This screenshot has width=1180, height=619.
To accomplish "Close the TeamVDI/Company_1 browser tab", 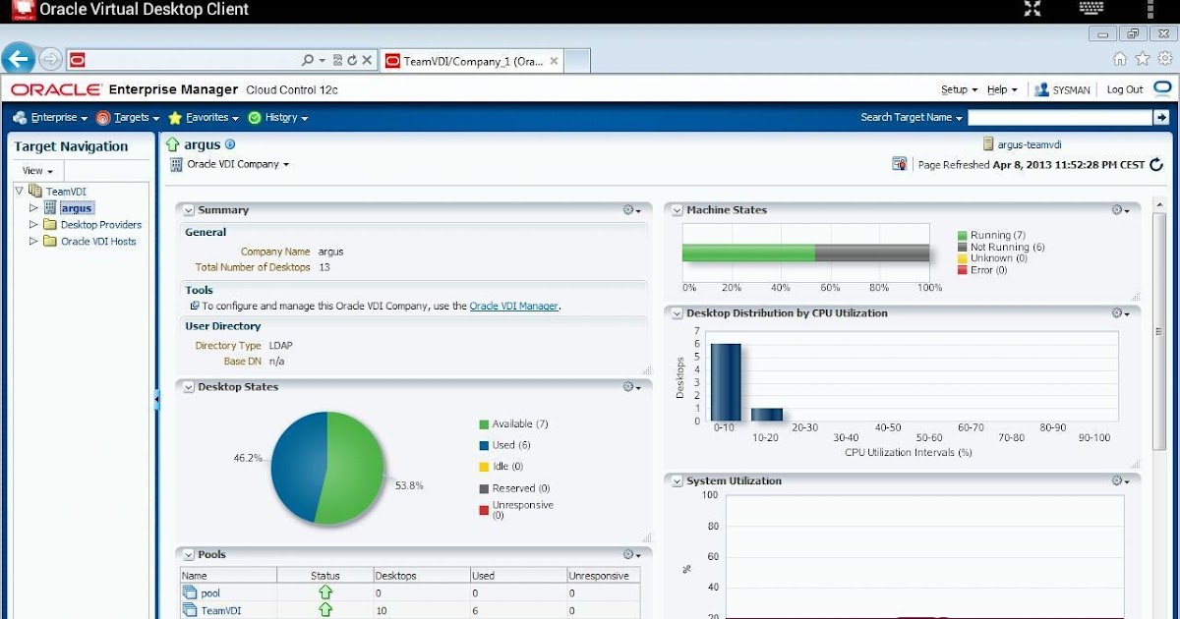I will tap(554, 61).
